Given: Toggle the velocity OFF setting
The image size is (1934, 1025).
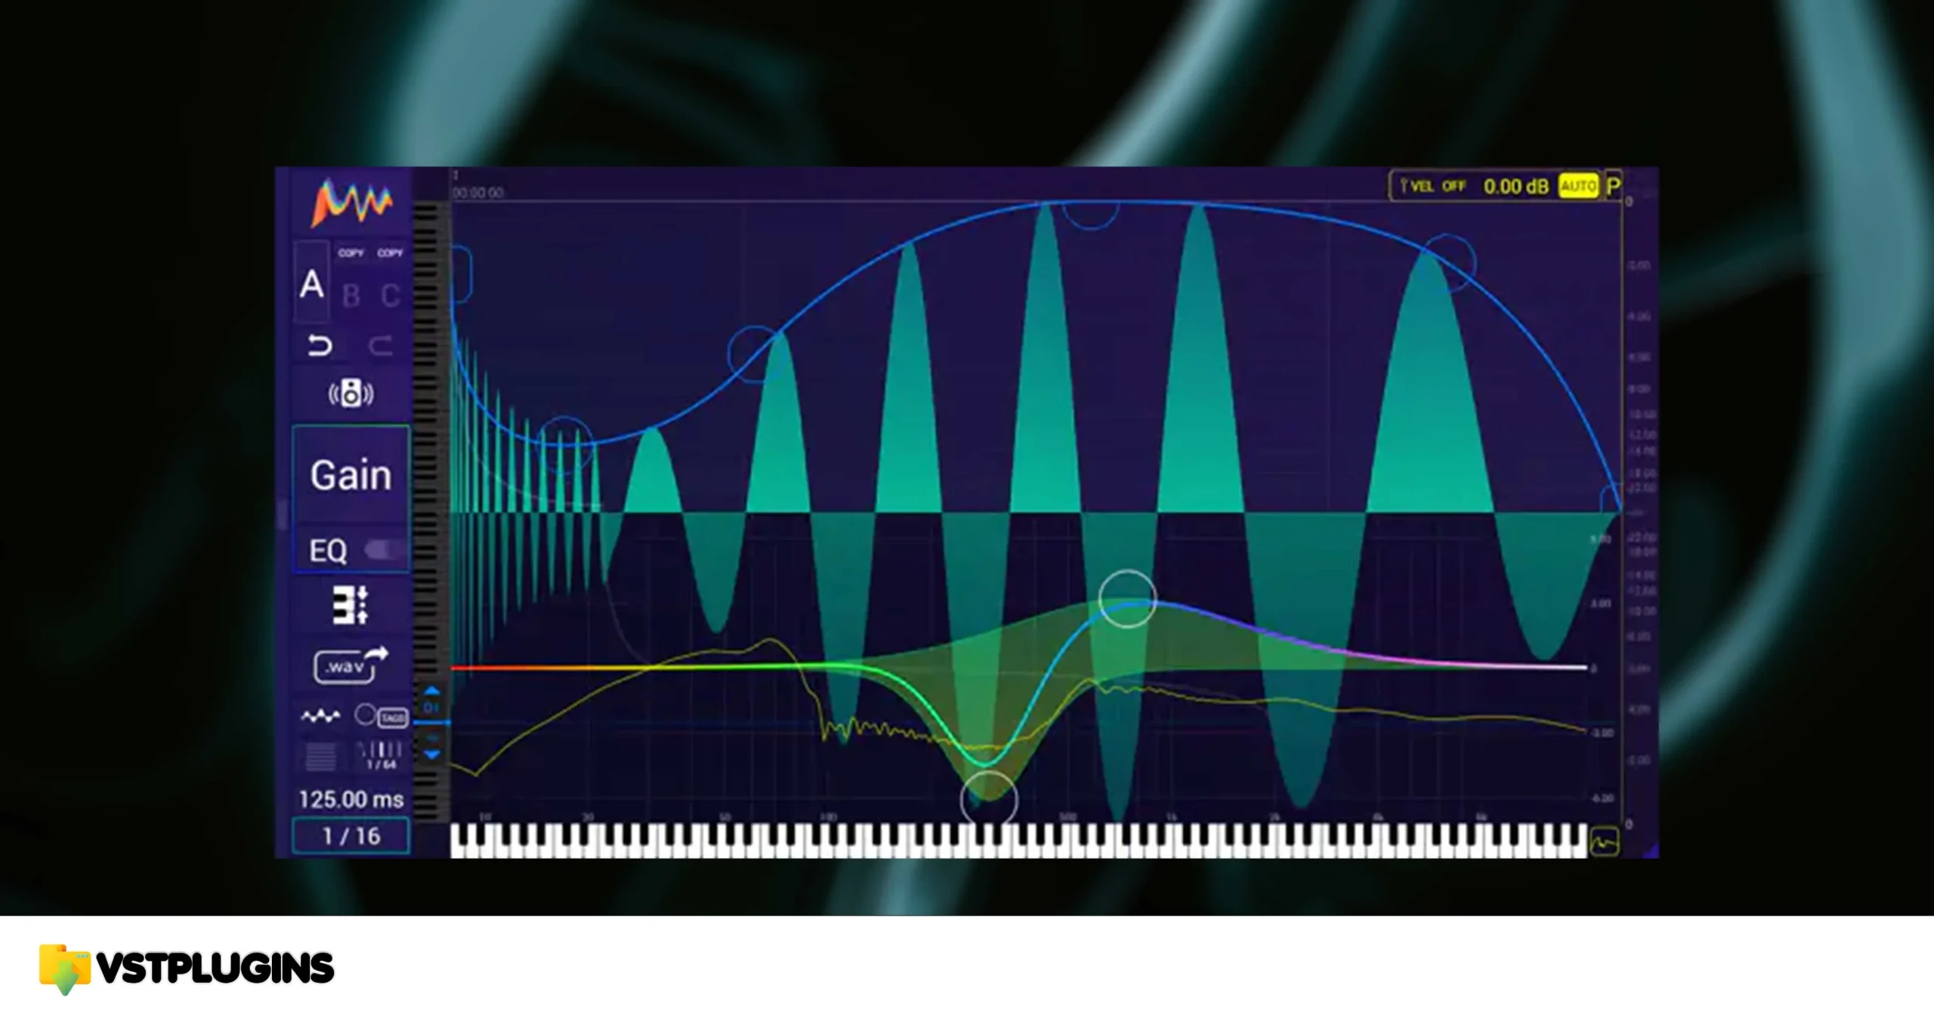Looking at the screenshot, I should pos(1454,186).
